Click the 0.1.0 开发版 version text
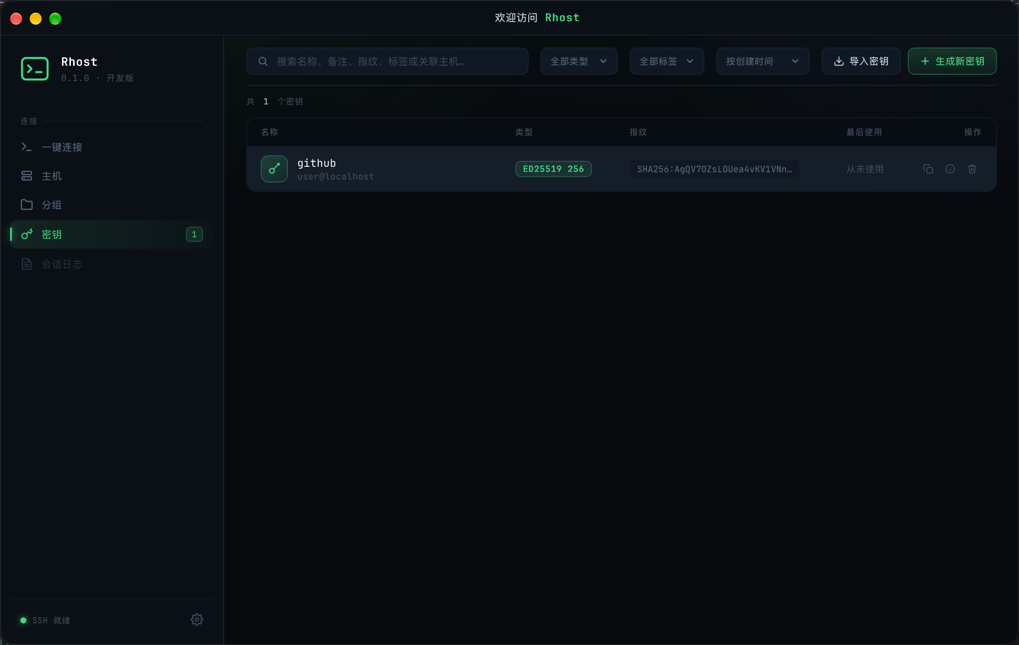Image resolution: width=1019 pixels, height=645 pixels. point(97,78)
